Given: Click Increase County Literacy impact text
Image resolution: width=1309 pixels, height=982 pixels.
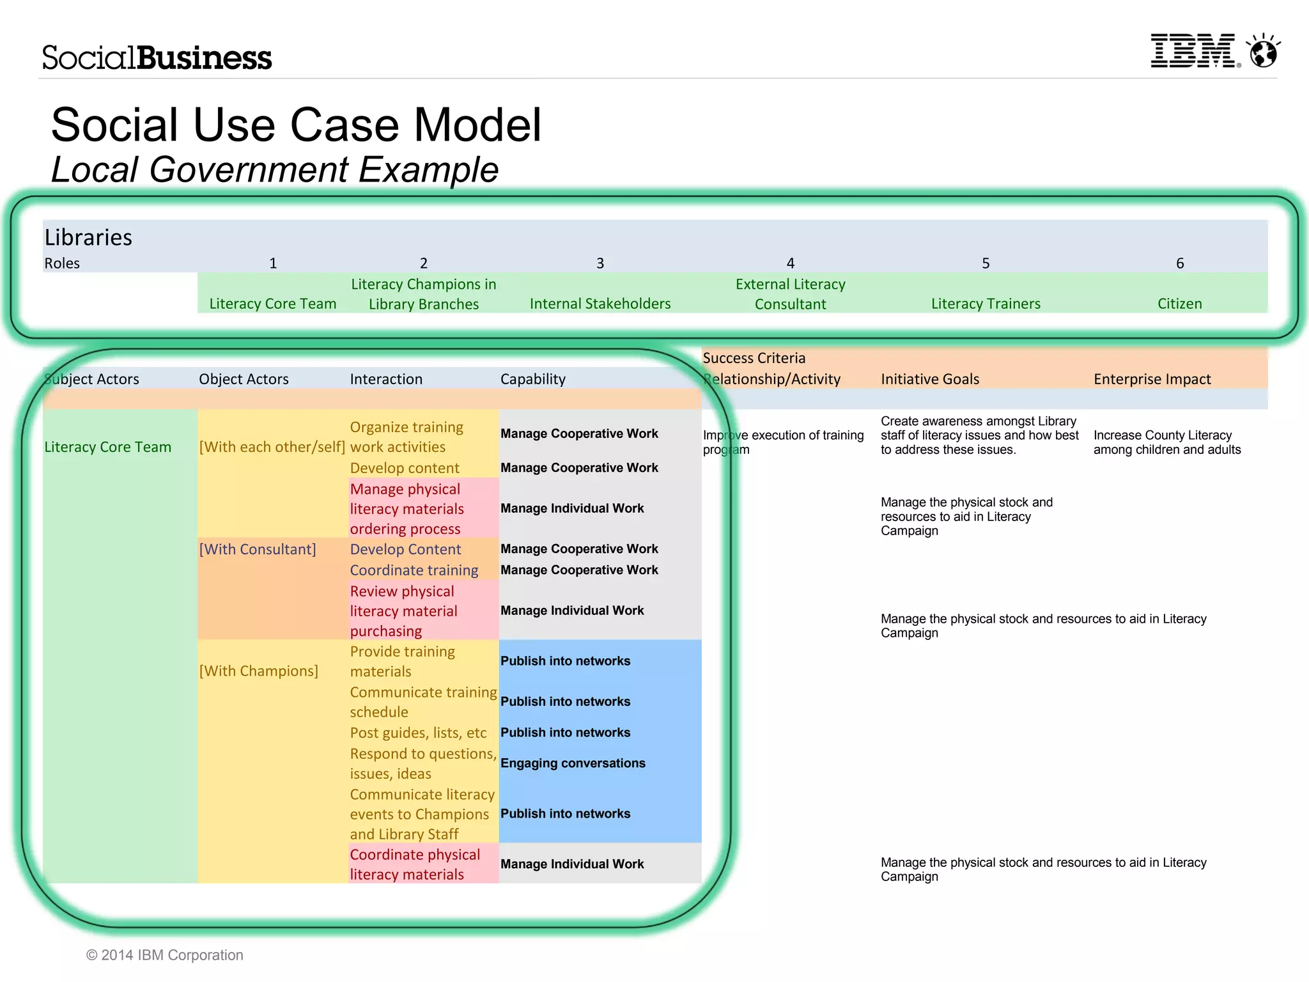Looking at the screenshot, I should point(1167,442).
